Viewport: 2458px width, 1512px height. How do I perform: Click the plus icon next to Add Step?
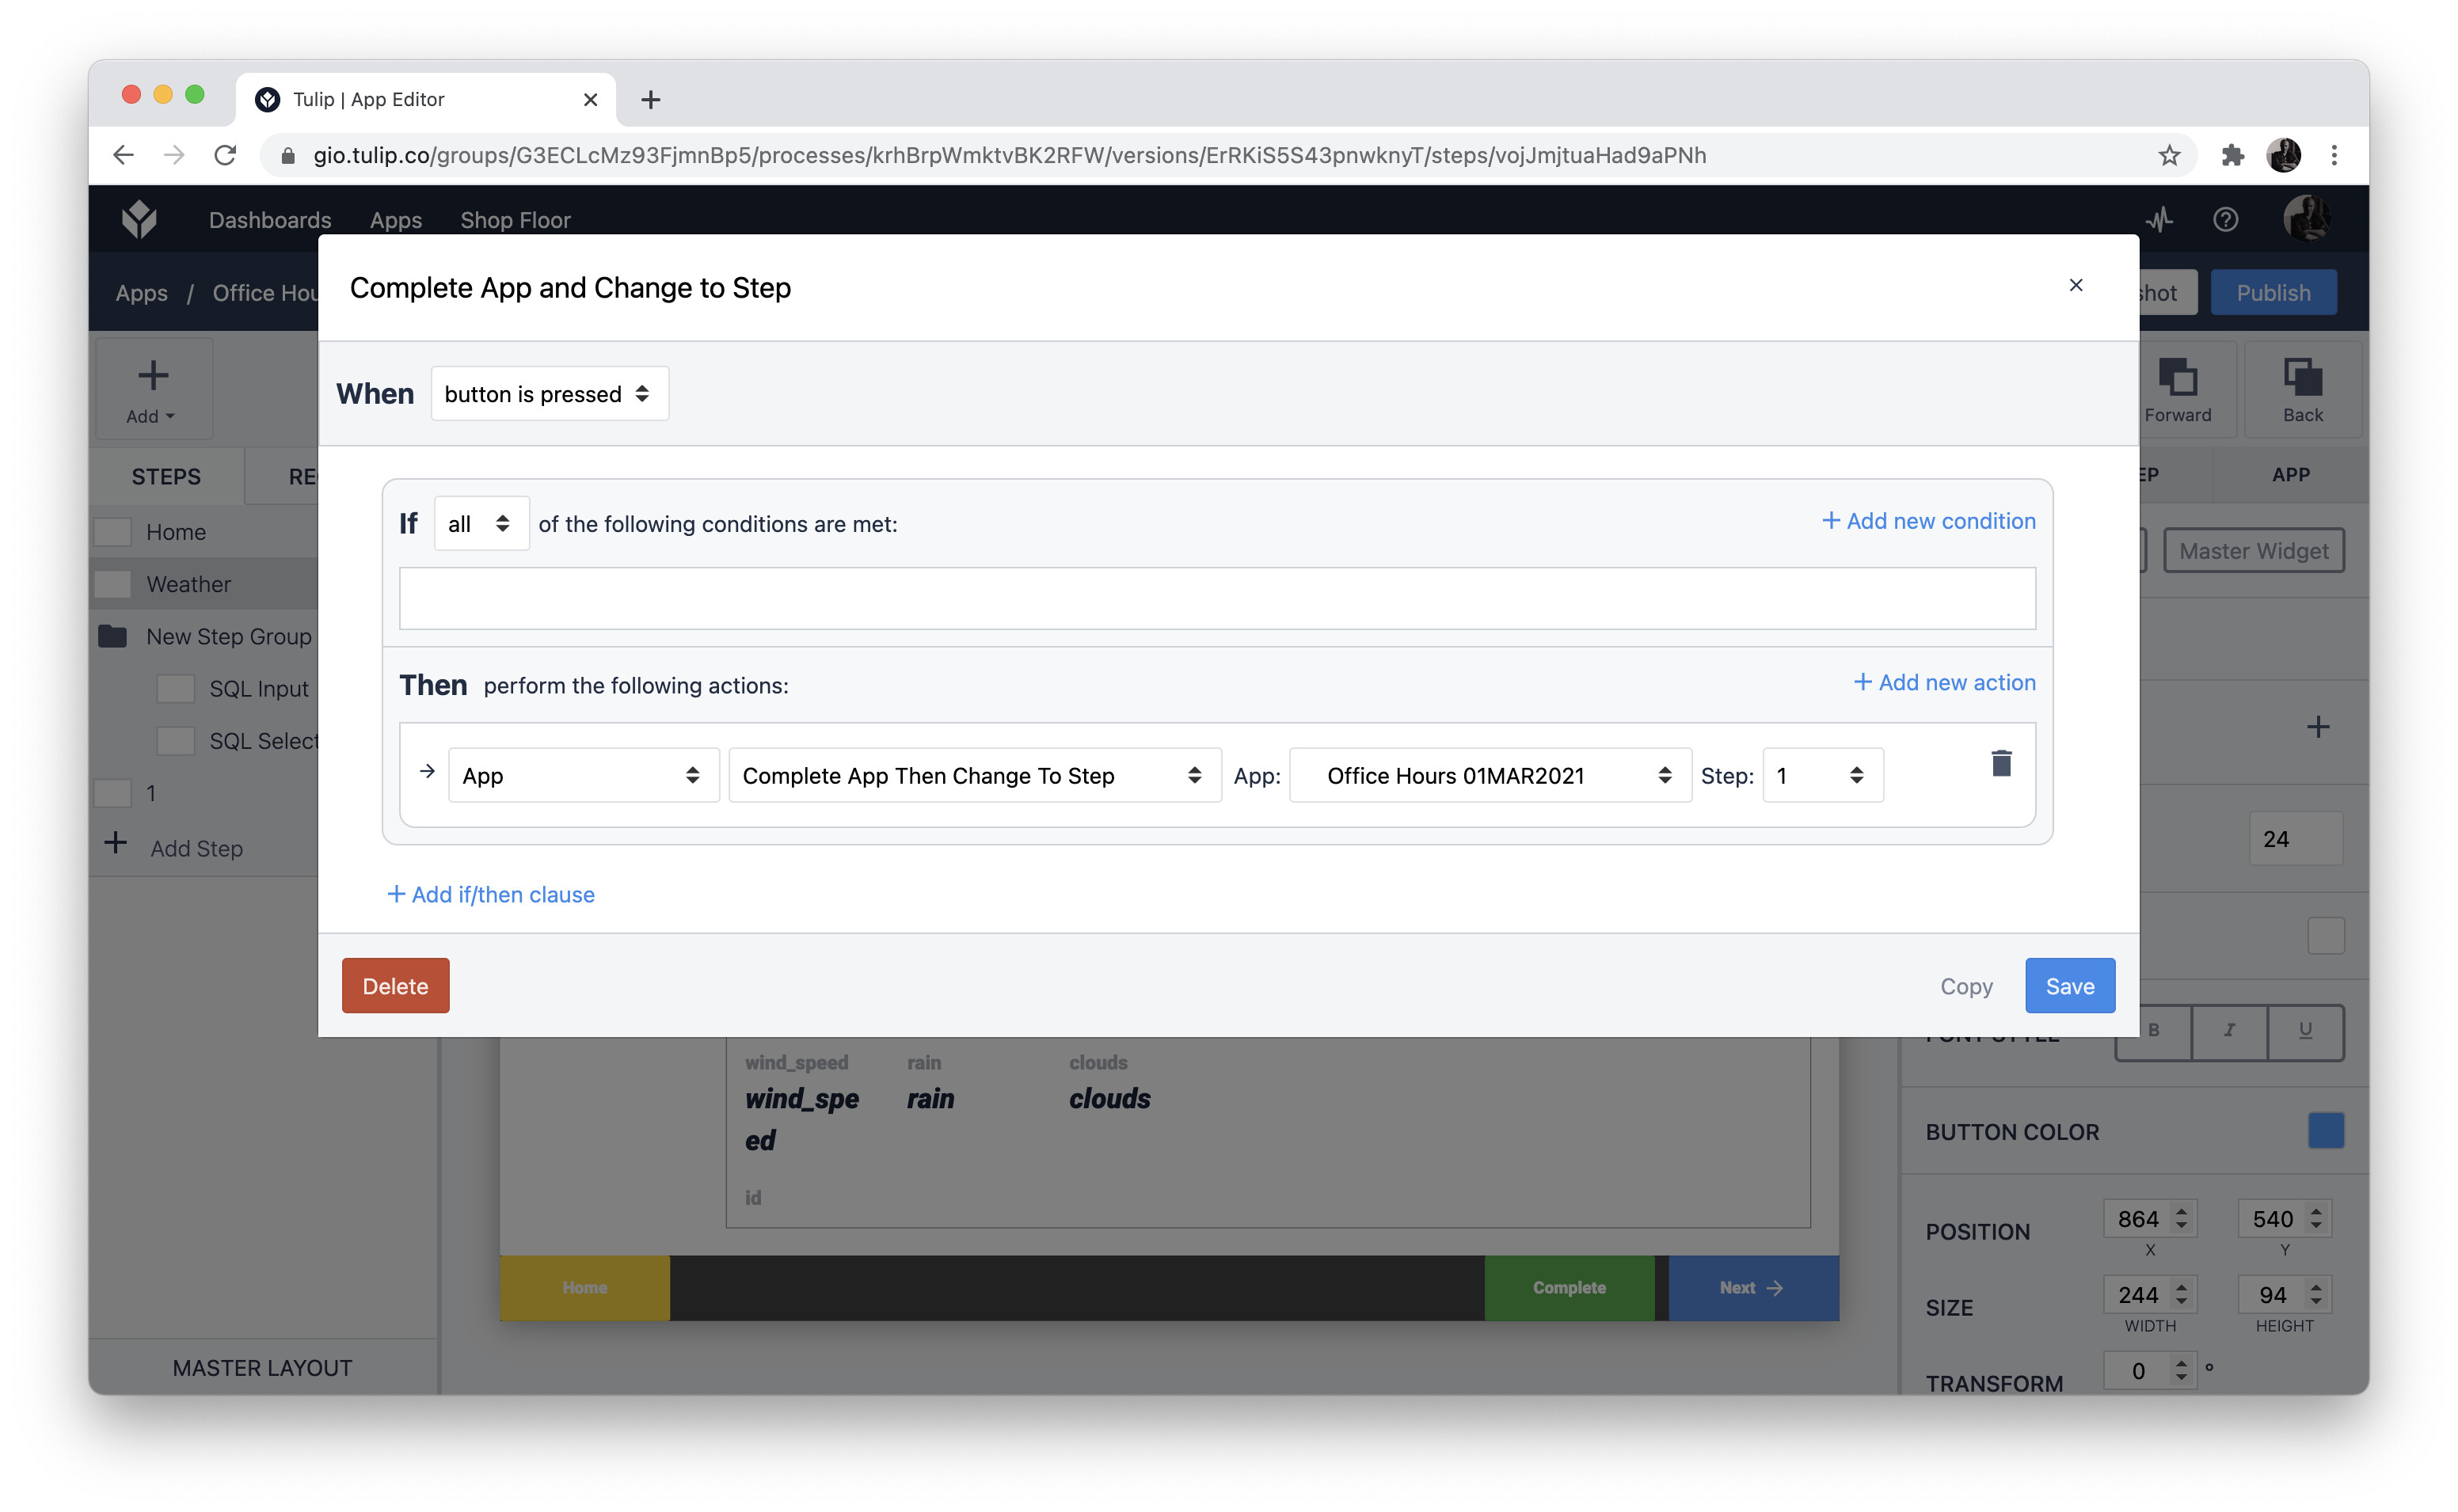[x=116, y=843]
